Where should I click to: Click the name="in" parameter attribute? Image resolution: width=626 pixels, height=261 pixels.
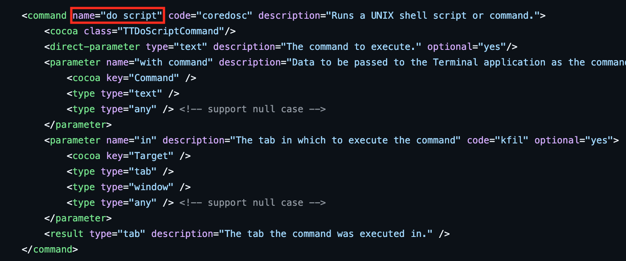[x=131, y=140]
